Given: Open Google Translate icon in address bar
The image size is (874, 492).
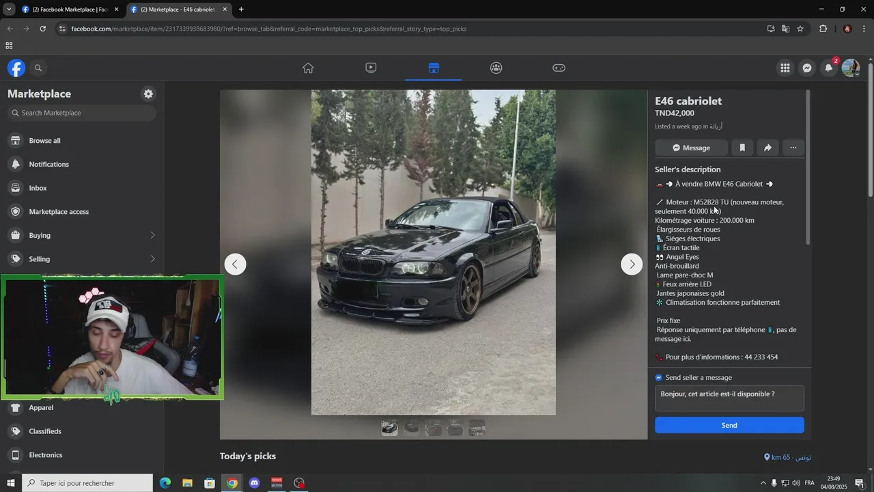Looking at the screenshot, I should (x=785, y=29).
